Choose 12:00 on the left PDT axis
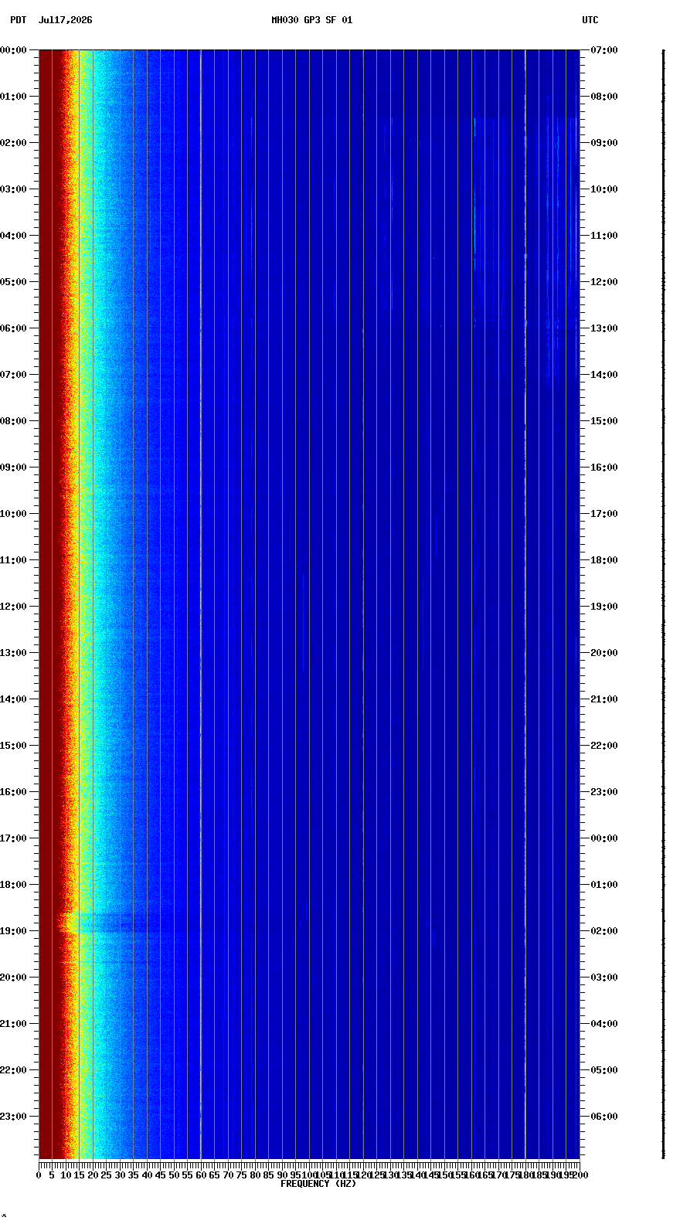The height and width of the screenshot is (1224, 697). [13, 607]
